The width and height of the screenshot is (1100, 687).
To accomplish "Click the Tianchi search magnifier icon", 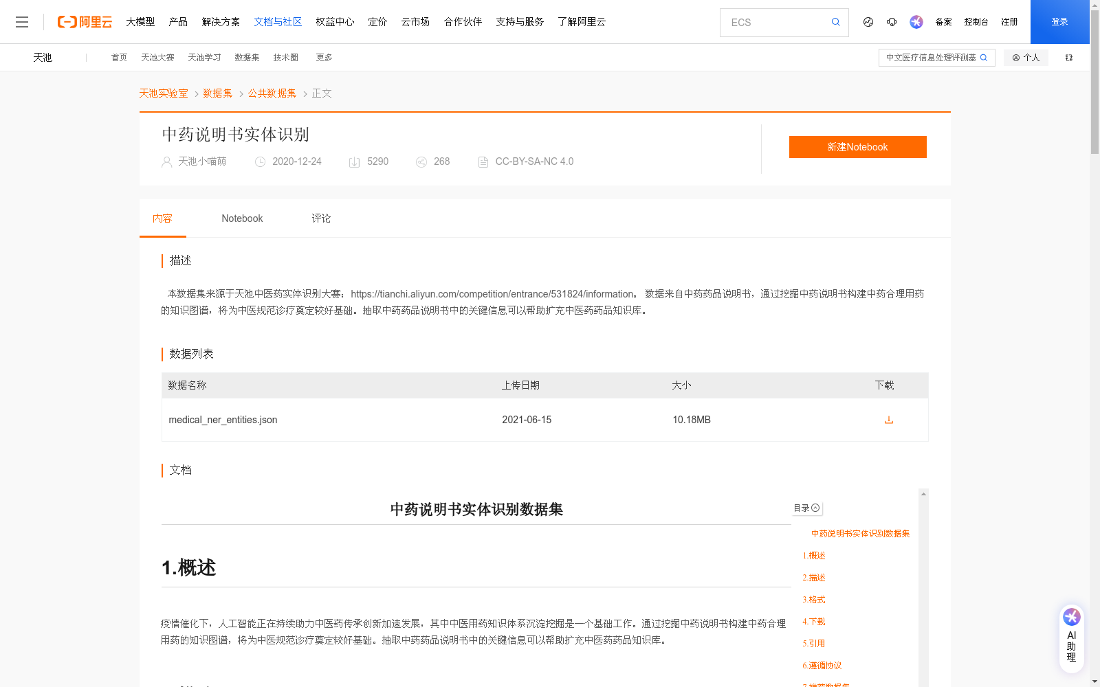I will click(984, 58).
